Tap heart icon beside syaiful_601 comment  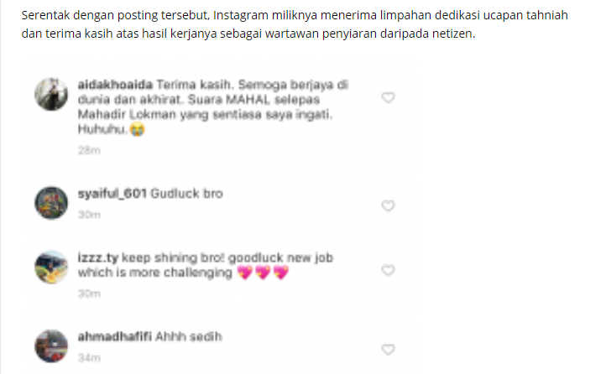click(x=388, y=205)
